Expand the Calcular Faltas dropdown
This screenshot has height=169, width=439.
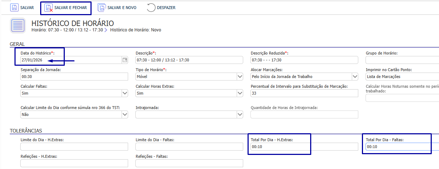pos(125,93)
